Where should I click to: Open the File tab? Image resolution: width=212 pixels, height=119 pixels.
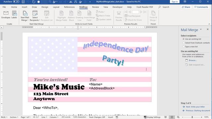pos(4,7)
